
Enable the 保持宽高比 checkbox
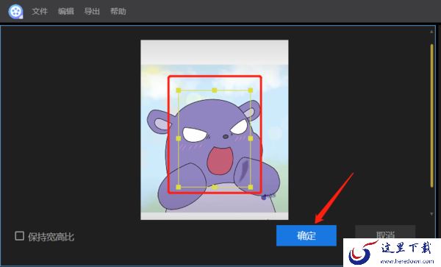(19, 236)
